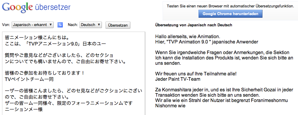Select translated phrase Jeder Paint TV-Team
This screenshot has width=298, height=115.
[x=178, y=79]
